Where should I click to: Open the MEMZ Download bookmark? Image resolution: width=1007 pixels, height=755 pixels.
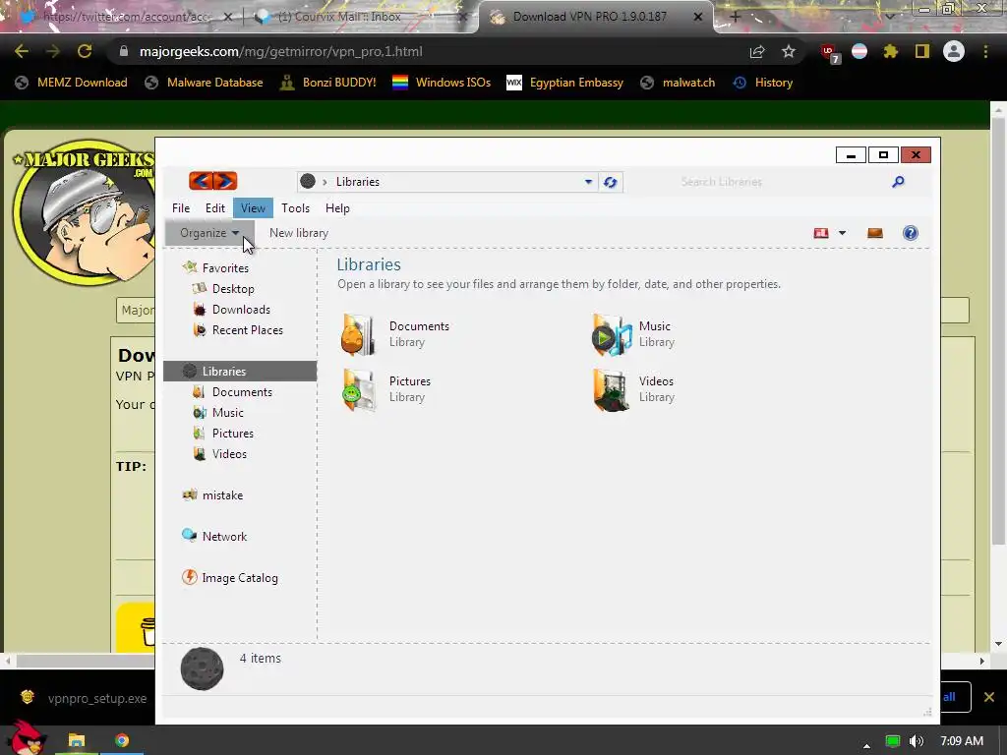click(x=71, y=83)
